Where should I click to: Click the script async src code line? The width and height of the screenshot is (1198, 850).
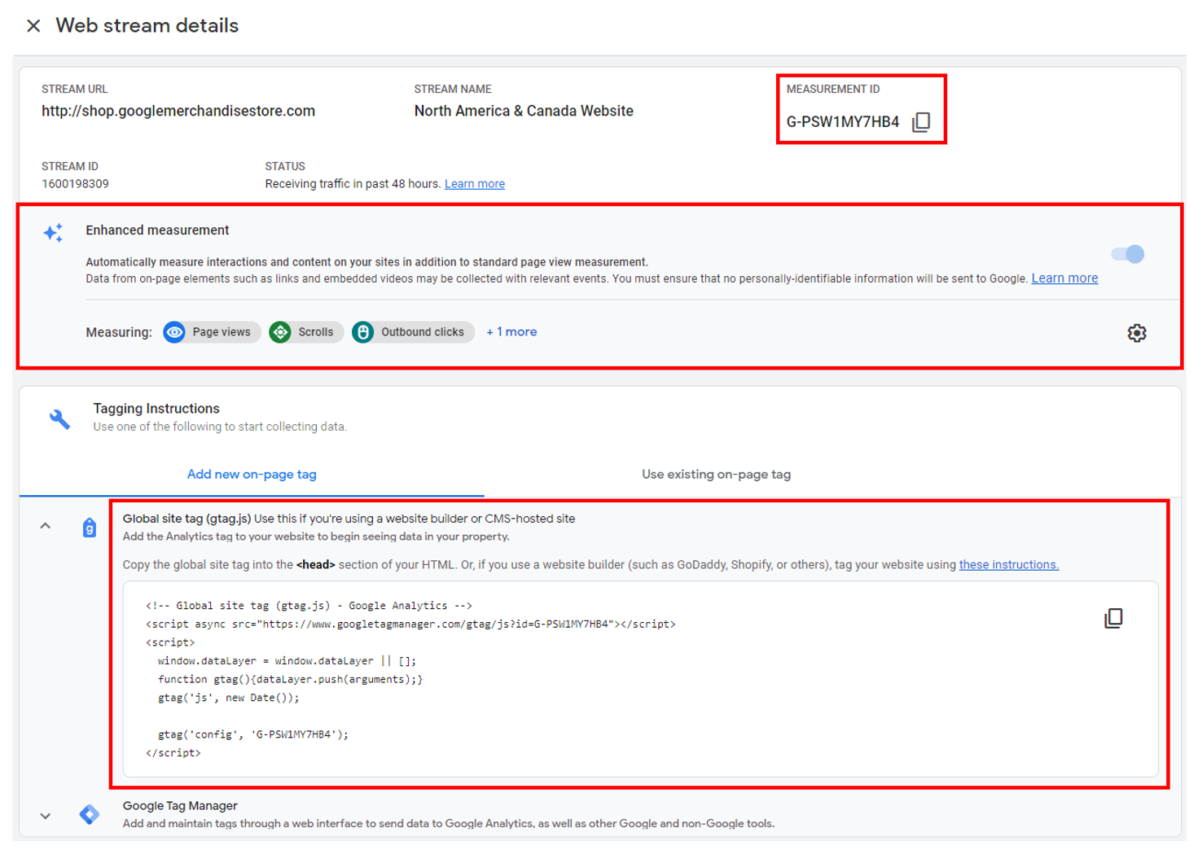click(410, 624)
